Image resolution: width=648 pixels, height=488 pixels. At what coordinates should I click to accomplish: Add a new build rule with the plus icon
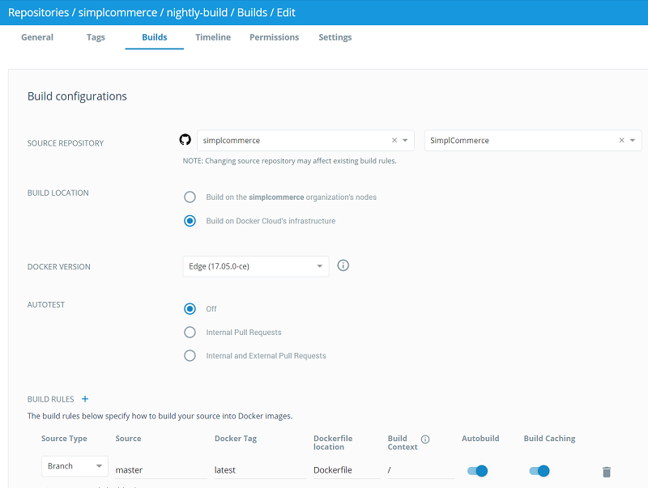pyautogui.click(x=85, y=398)
